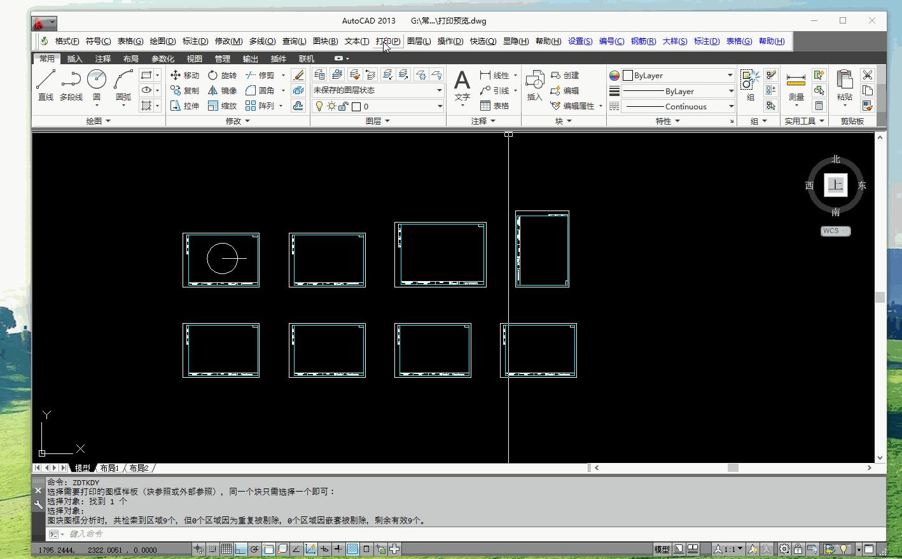Viewport: 902px width, 559px height.
Task: Expand the Modify (修改) panel
Action: pyautogui.click(x=238, y=121)
